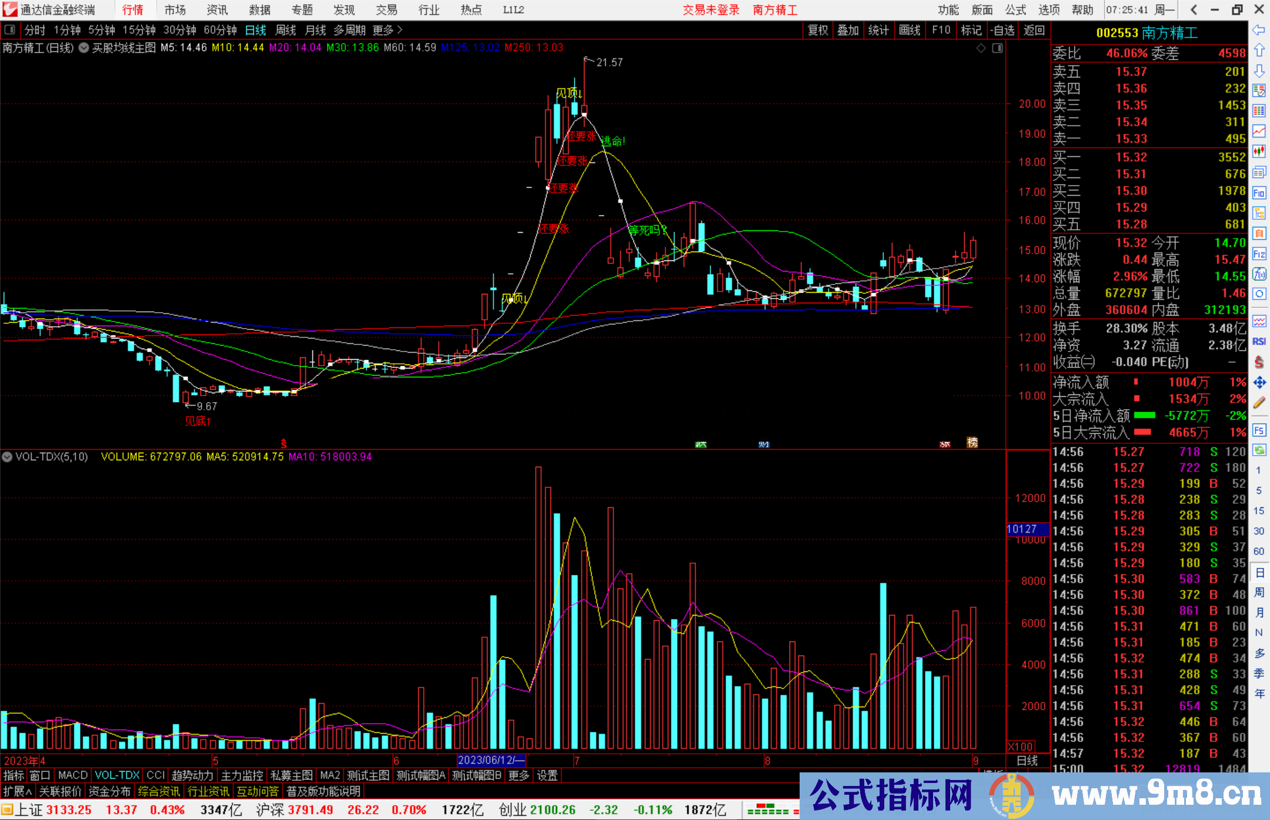Click the 复权 button
This screenshot has height=820, width=1270.
point(818,30)
